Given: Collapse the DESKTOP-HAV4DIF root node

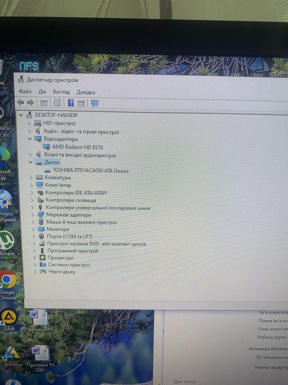Looking at the screenshot, I should [21, 114].
